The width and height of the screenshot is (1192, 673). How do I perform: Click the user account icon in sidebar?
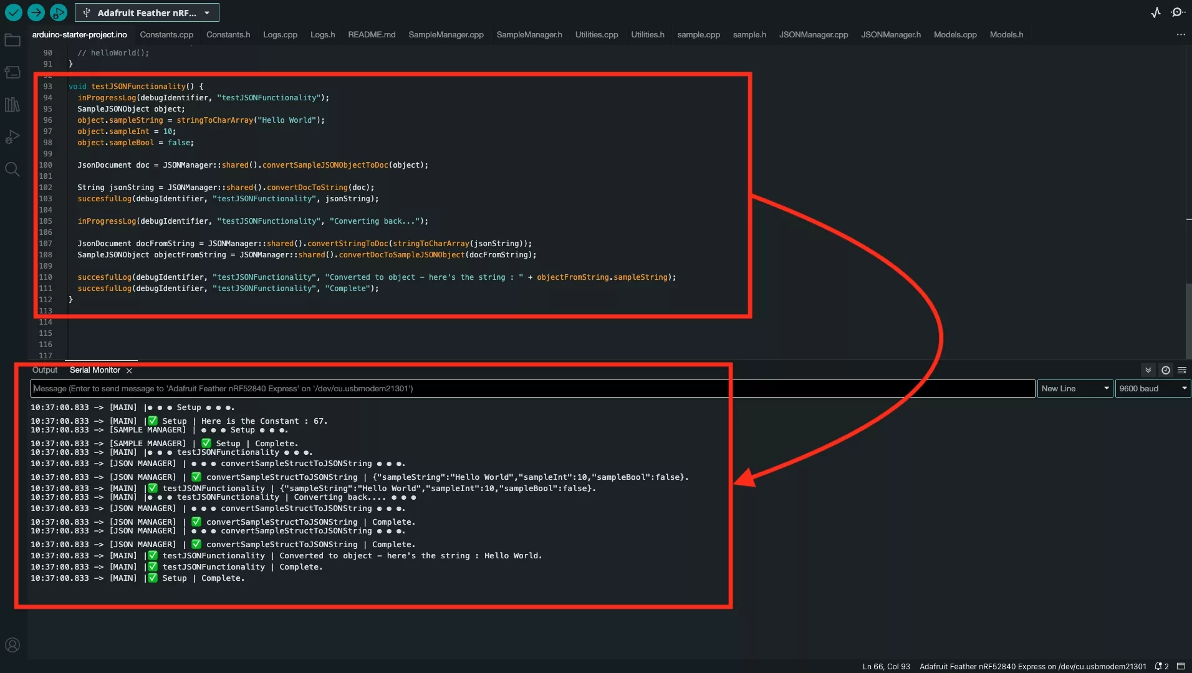point(12,645)
